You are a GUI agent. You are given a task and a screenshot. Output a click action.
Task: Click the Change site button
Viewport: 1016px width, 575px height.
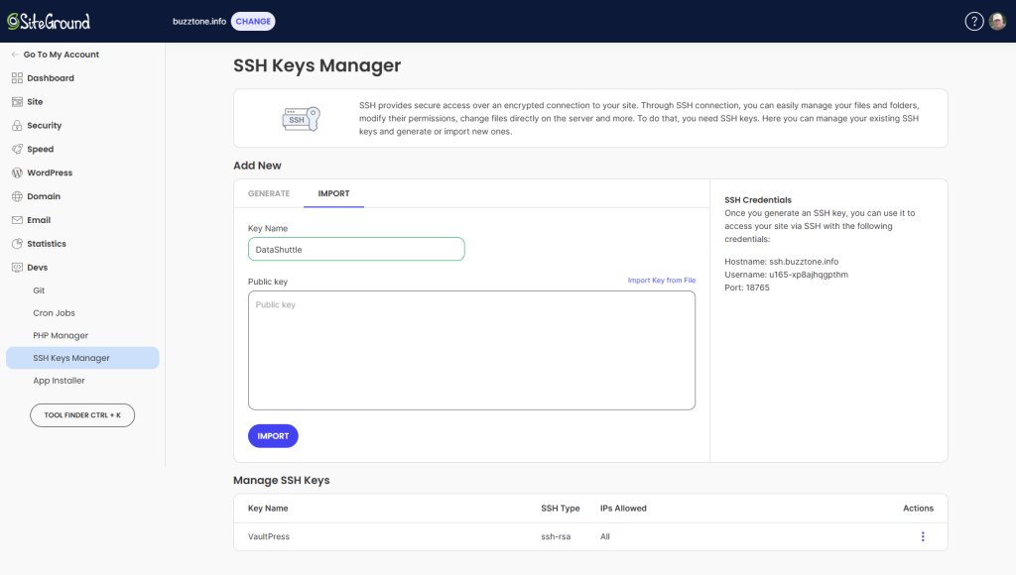coord(253,22)
